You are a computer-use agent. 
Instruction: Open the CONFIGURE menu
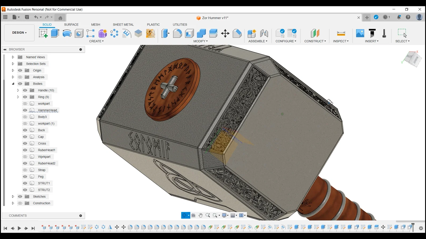point(286,41)
